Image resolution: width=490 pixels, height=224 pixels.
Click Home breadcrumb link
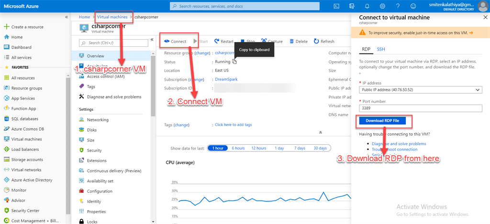84,17
